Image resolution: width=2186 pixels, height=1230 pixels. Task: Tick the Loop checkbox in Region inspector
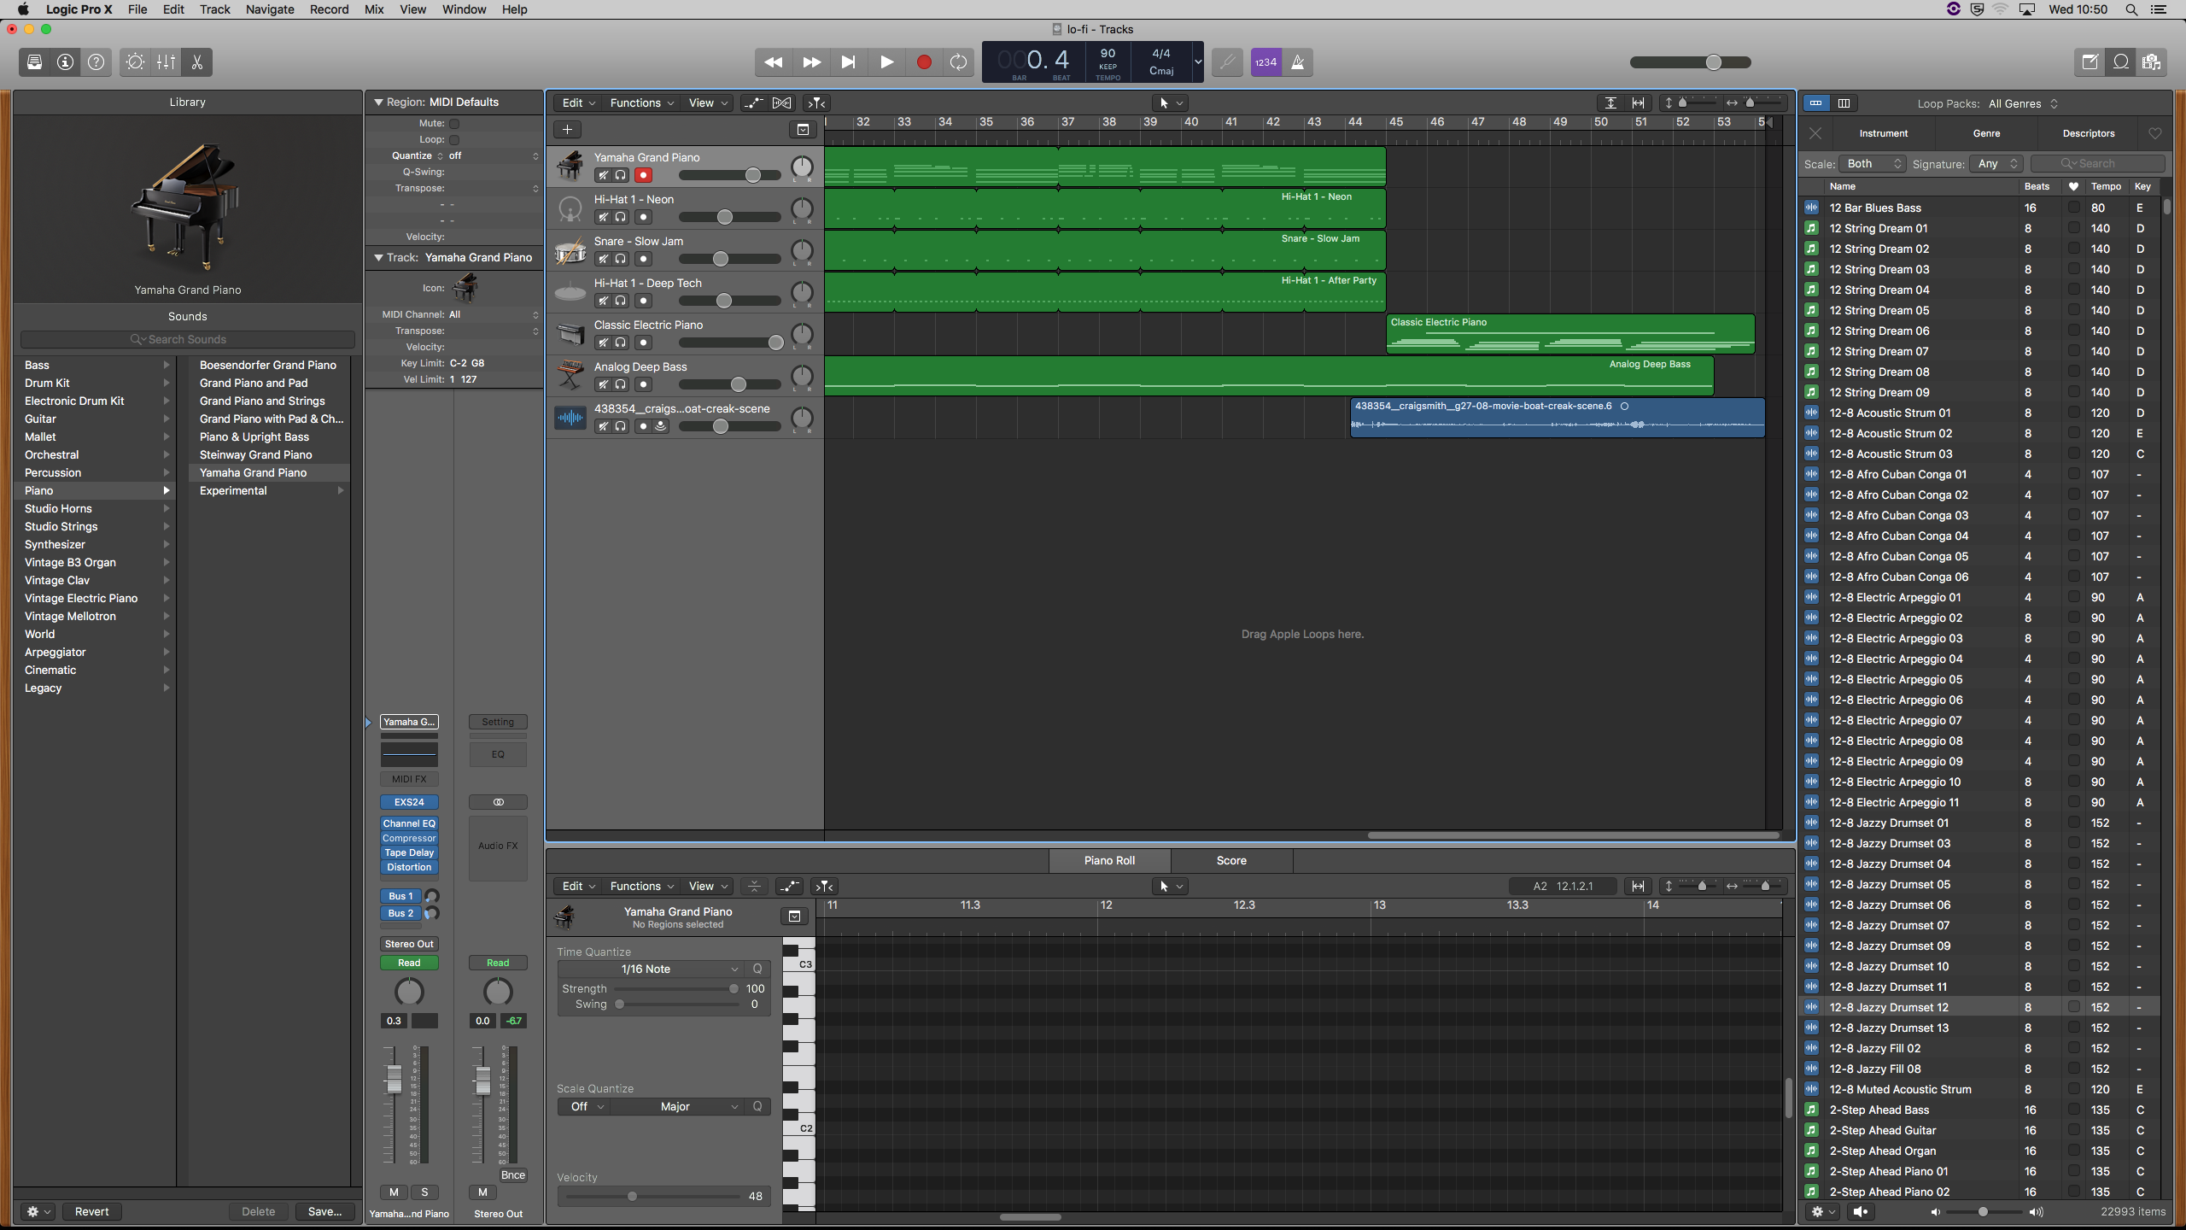click(454, 139)
